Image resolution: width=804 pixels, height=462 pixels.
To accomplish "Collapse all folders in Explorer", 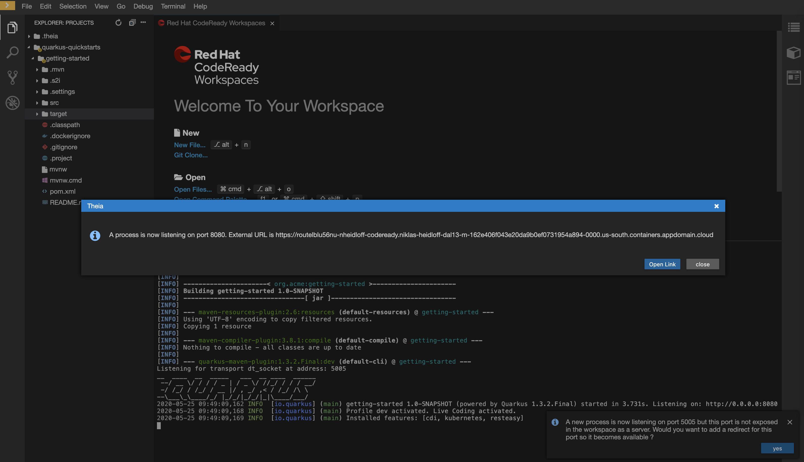I will 132,22.
